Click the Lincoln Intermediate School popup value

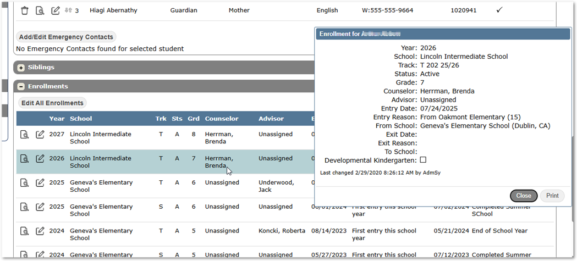coord(464,57)
